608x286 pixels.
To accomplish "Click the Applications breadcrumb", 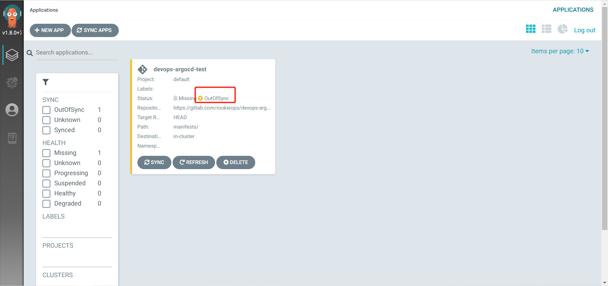I will coord(44,10).
